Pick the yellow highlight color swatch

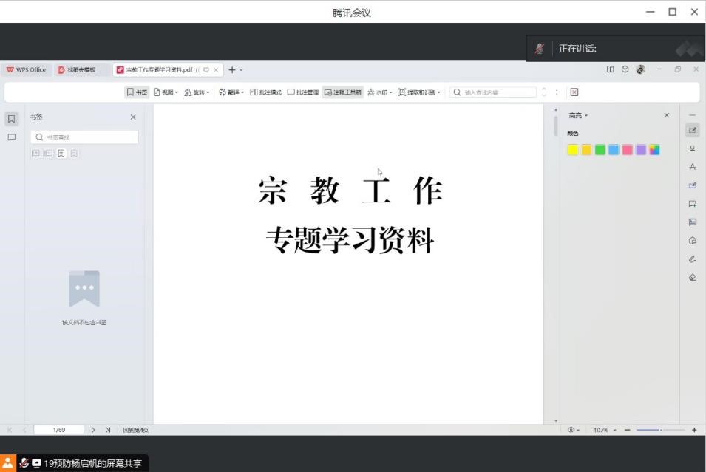tap(572, 150)
